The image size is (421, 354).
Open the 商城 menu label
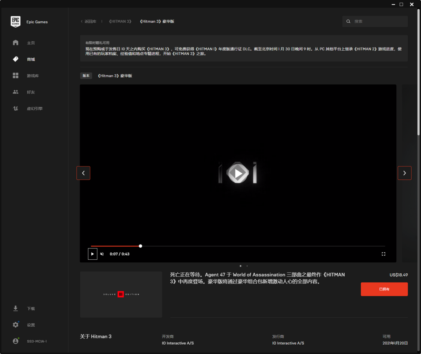coord(31,59)
